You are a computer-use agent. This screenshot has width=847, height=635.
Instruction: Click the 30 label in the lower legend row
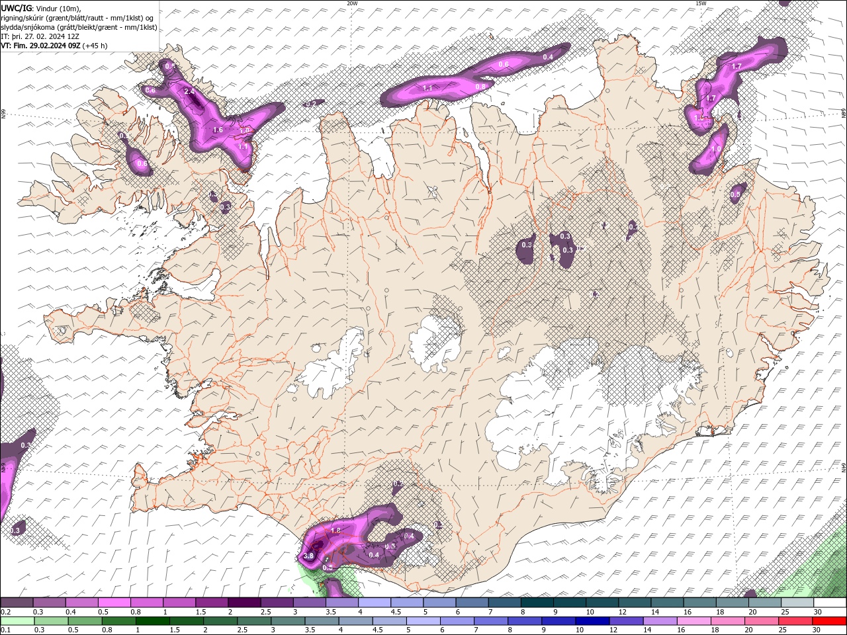click(x=816, y=630)
